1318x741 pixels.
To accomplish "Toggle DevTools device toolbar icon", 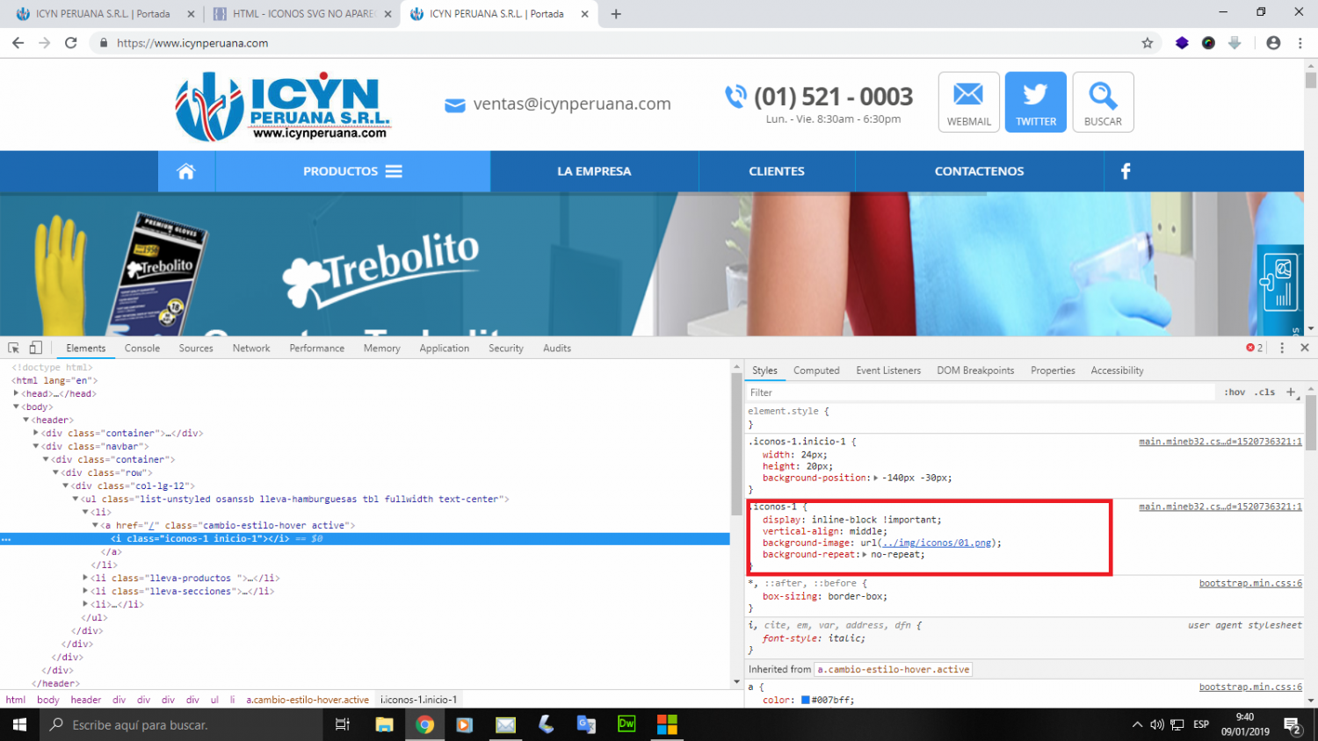I will (x=36, y=348).
